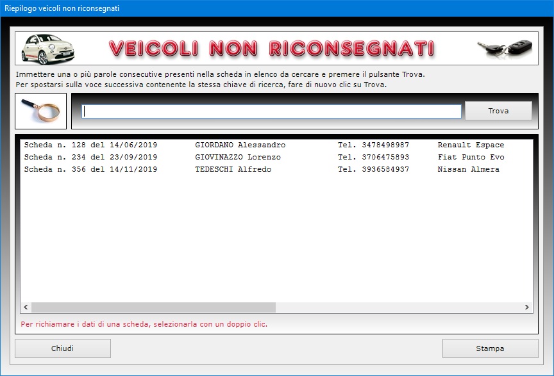Select "Scheda n. 234 del 23/09/2019" entry
This screenshot has width=554, height=376.
pyautogui.click(x=90, y=157)
